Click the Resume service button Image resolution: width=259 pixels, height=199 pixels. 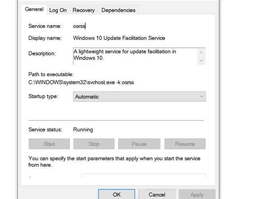[185, 144]
